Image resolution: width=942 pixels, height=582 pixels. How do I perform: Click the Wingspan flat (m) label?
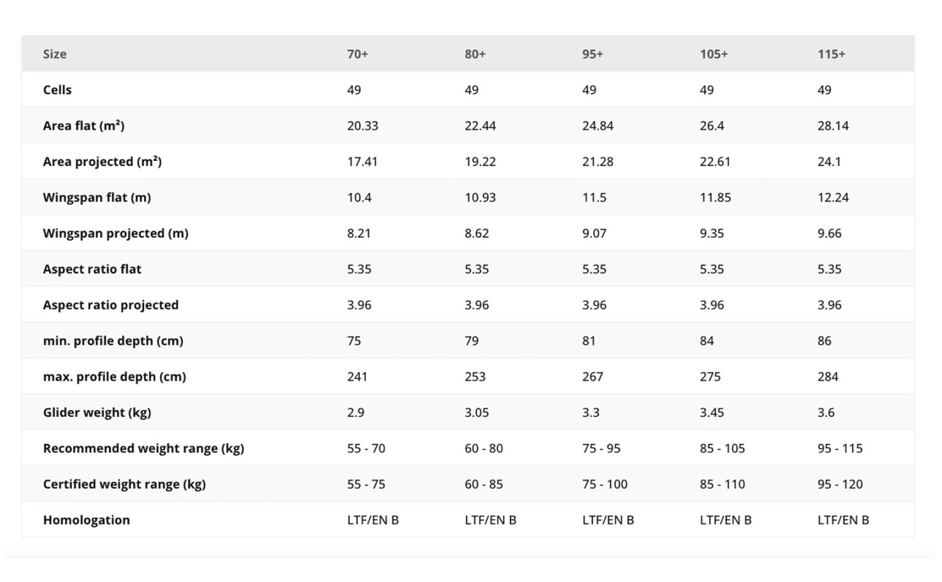pos(97,198)
